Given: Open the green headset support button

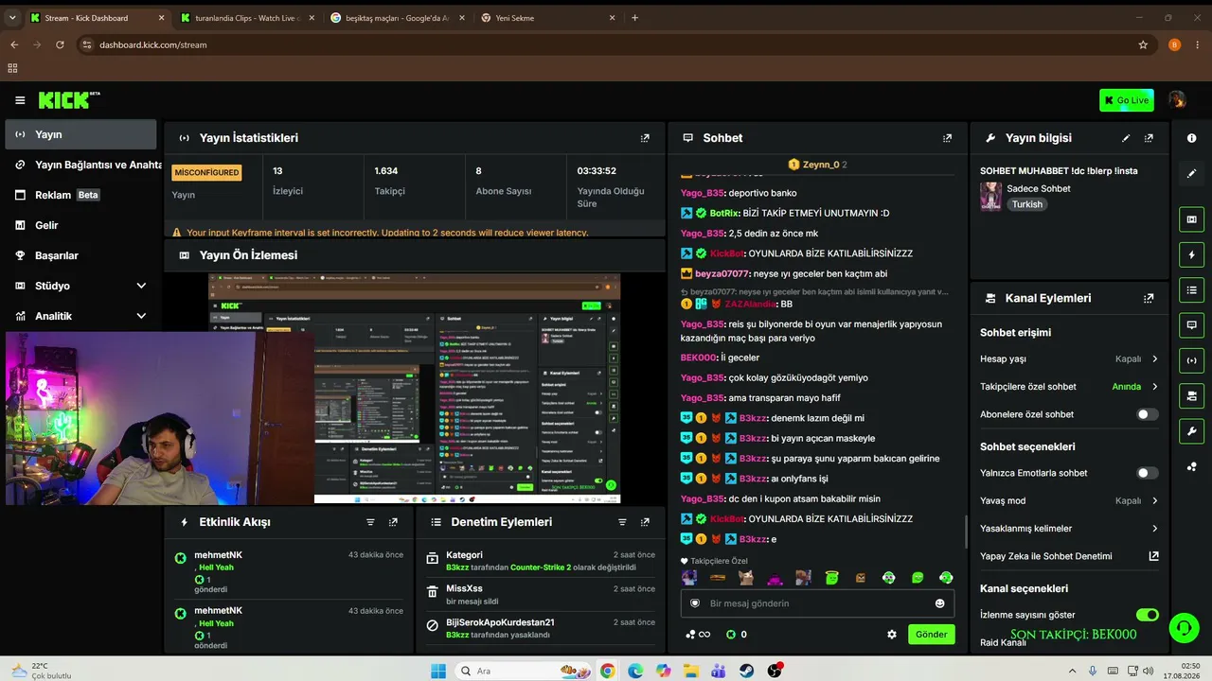Looking at the screenshot, I should pos(1183,627).
